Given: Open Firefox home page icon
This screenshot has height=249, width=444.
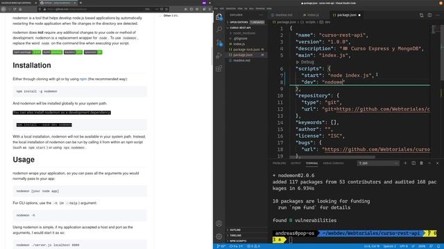Looking at the screenshot, I should 20,9.
